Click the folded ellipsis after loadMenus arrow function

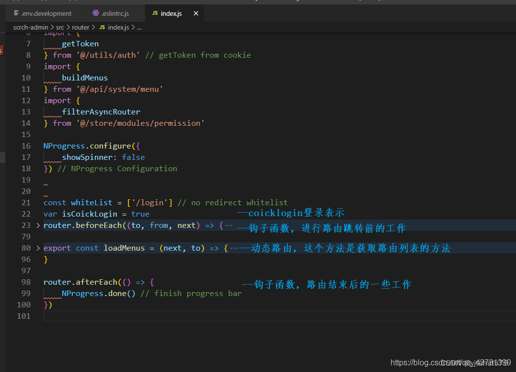click(234, 248)
